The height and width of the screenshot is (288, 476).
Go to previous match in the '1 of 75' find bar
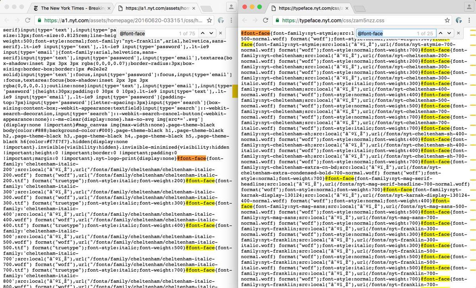coord(202,34)
